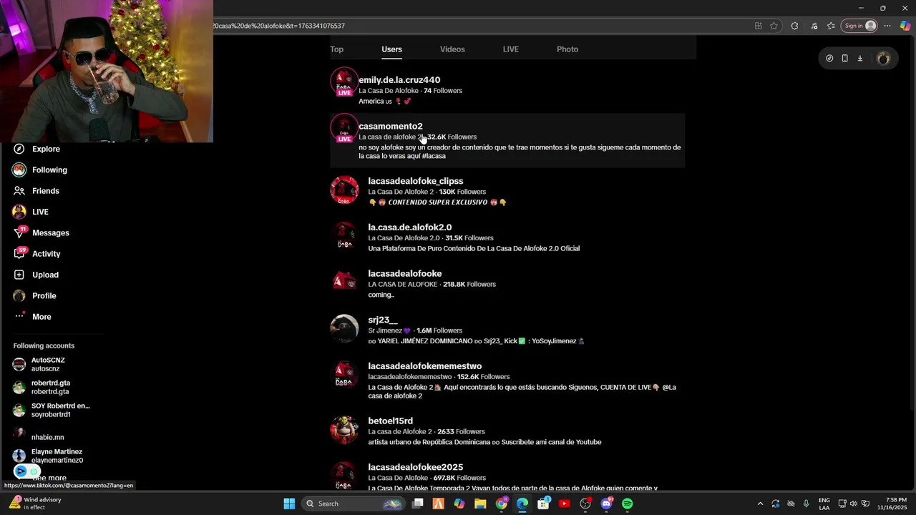Show hidden system tray icons
The image size is (916, 515).
pyautogui.click(x=760, y=504)
